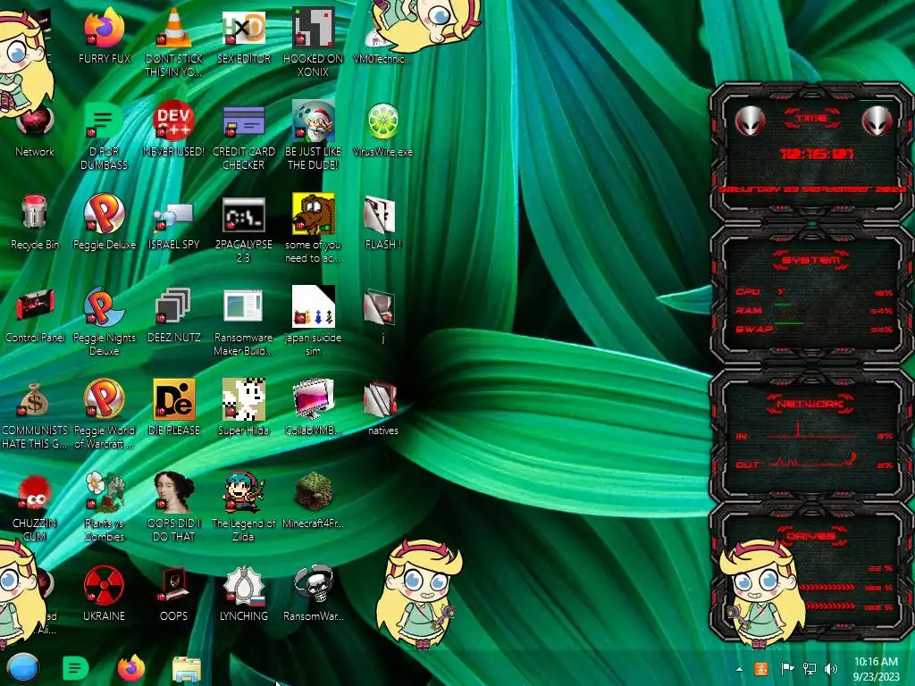915x686 pixels.
Task: Open the volume speaker tray icon
Action: coord(831,669)
